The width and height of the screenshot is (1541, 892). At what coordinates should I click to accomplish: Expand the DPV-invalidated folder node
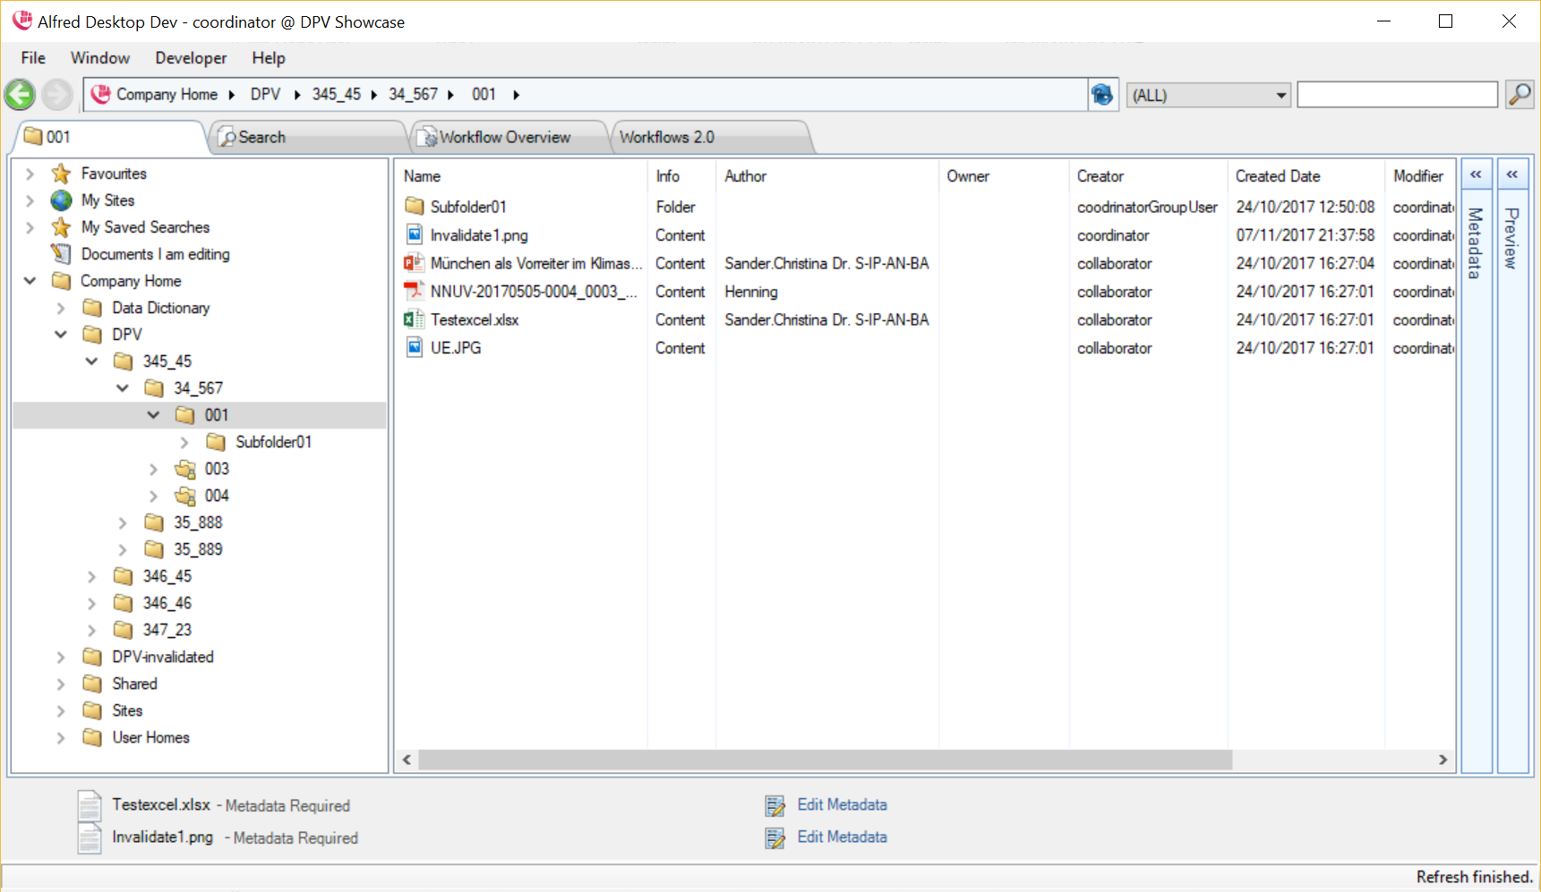(x=61, y=657)
